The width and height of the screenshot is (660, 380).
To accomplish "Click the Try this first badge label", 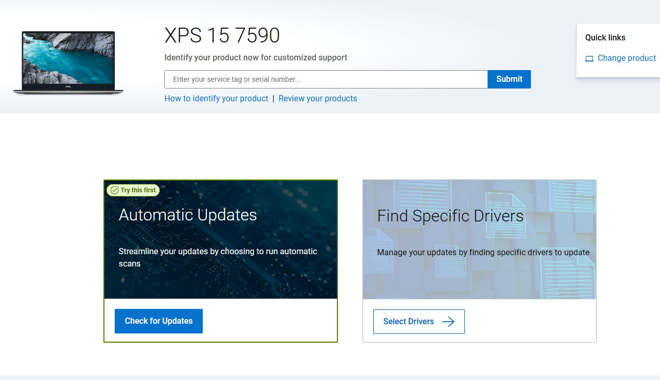I will (138, 190).
